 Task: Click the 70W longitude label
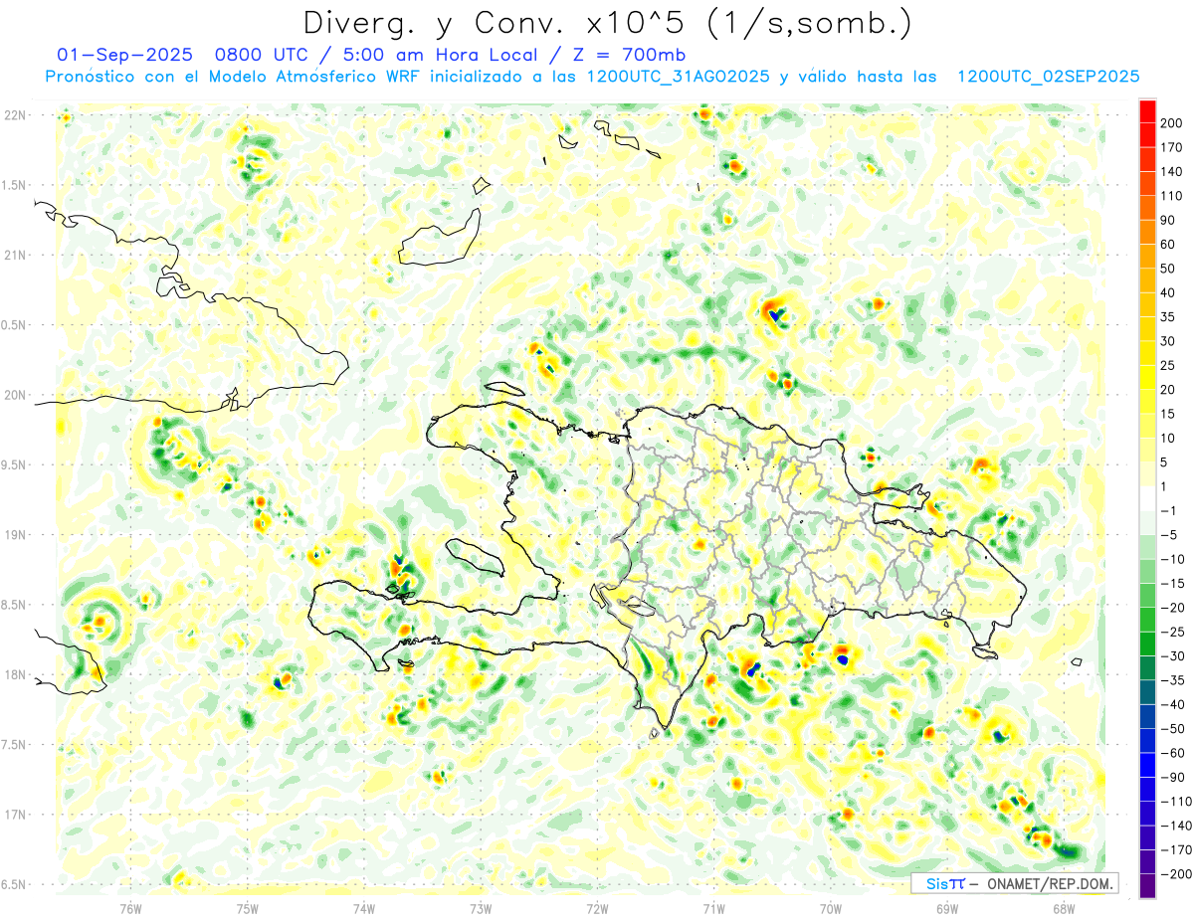click(831, 908)
